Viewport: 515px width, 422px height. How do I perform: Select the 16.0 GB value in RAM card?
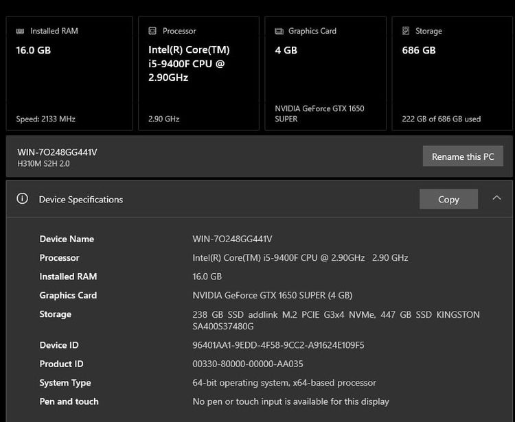[x=34, y=50]
